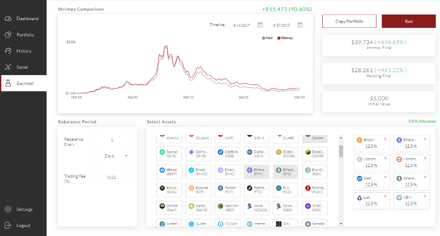
Task: Select the Factom (FCT) asset
Action: click(228, 190)
